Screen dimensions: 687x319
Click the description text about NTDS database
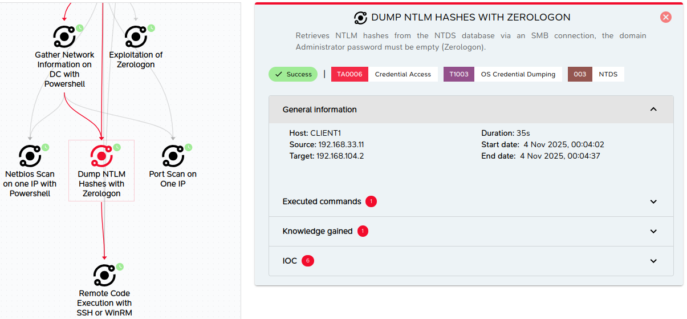471,41
